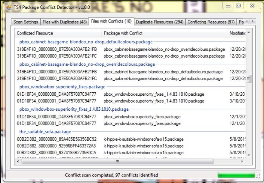This screenshot has width=264, height=183.
Task: Select the the_suitable_sofa.package group header
Action: pyautogui.click(x=45, y=132)
